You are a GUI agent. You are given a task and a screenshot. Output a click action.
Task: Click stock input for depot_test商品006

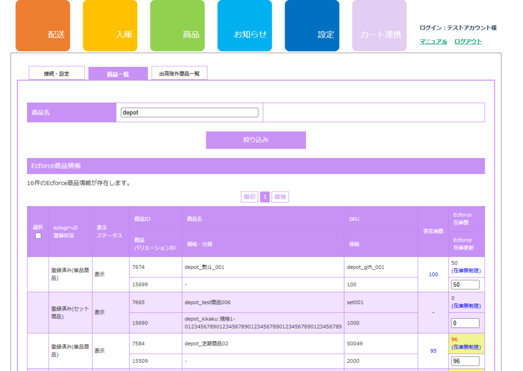click(465, 323)
